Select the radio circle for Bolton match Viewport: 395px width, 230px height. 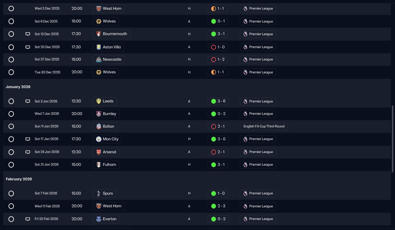[11, 126]
